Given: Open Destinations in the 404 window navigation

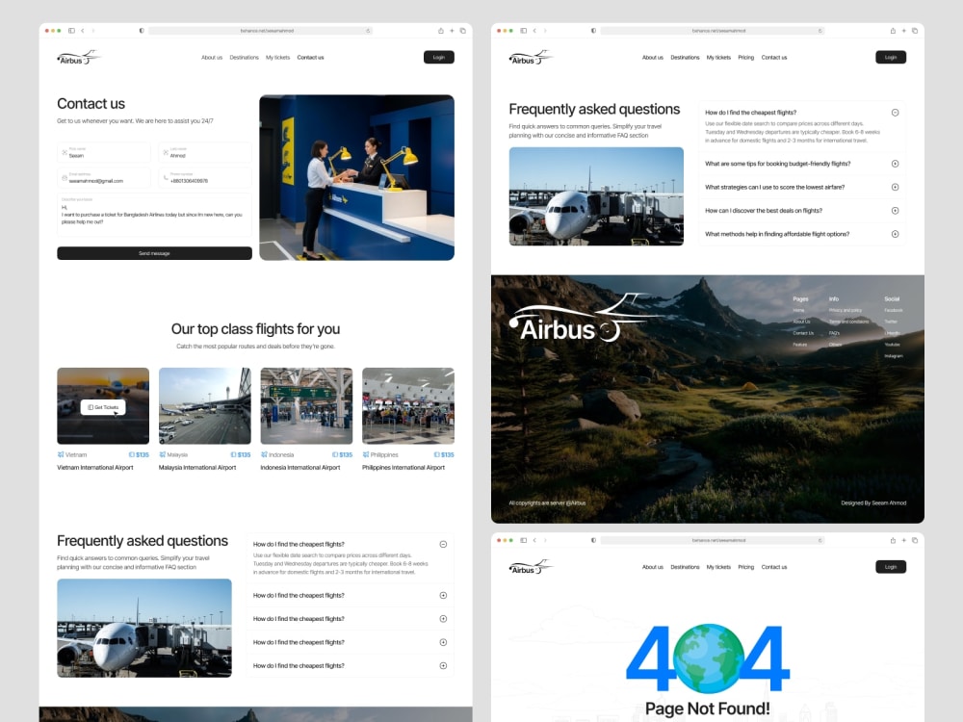Looking at the screenshot, I should [685, 567].
